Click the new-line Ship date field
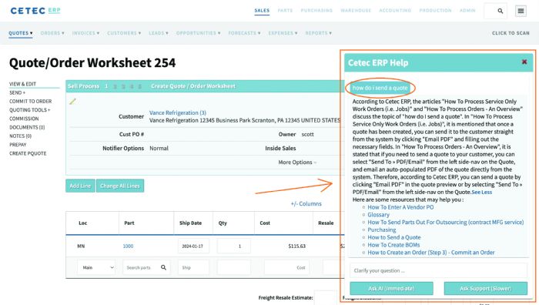This screenshot has height=305, width=539. (x=193, y=267)
